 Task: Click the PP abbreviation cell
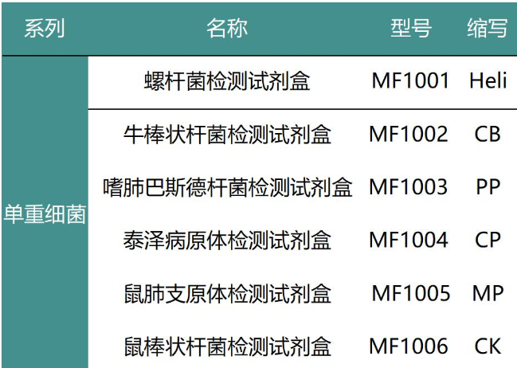[x=488, y=187]
